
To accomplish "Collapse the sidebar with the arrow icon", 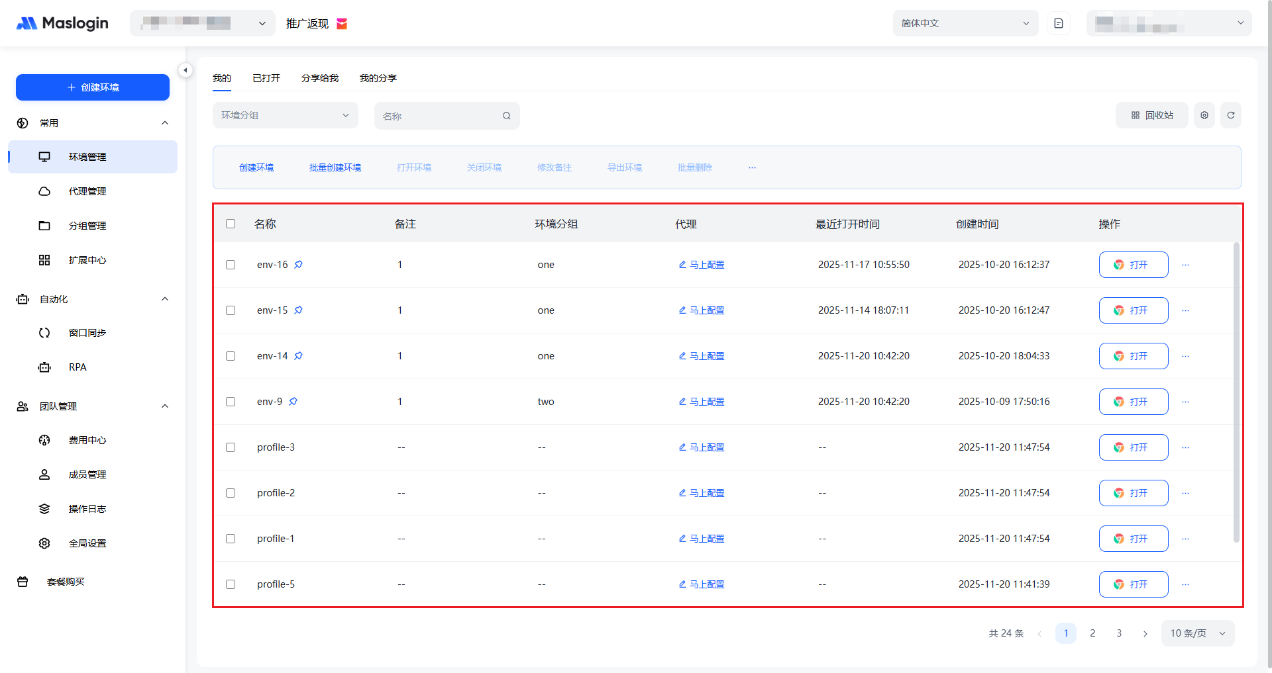I will point(185,70).
